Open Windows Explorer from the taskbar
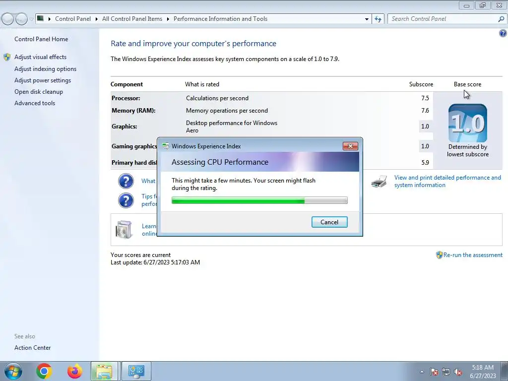The height and width of the screenshot is (381, 508). pos(104,371)
